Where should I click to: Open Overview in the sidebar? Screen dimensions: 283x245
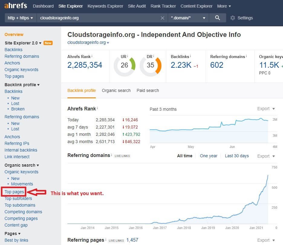pos(14,34)
